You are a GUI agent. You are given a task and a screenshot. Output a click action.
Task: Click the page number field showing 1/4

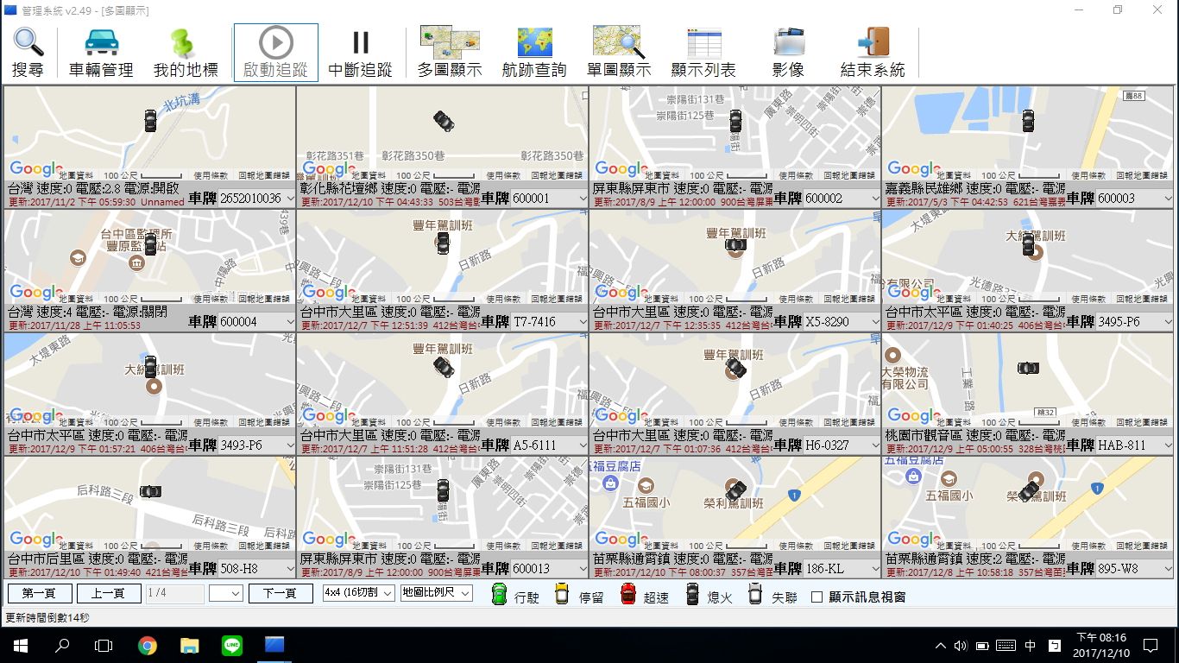pyautogui.click(x=174, y=593)
